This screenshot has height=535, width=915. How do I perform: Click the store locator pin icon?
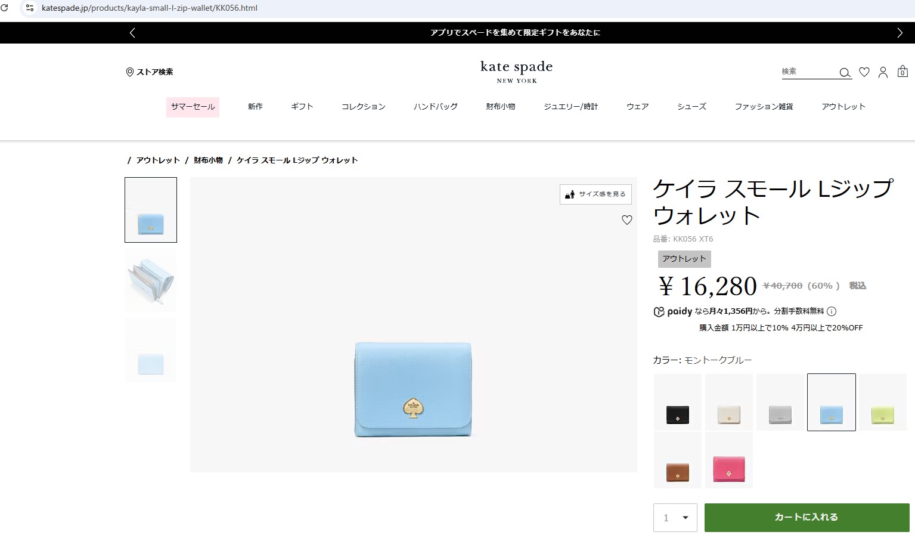[129, 72]
